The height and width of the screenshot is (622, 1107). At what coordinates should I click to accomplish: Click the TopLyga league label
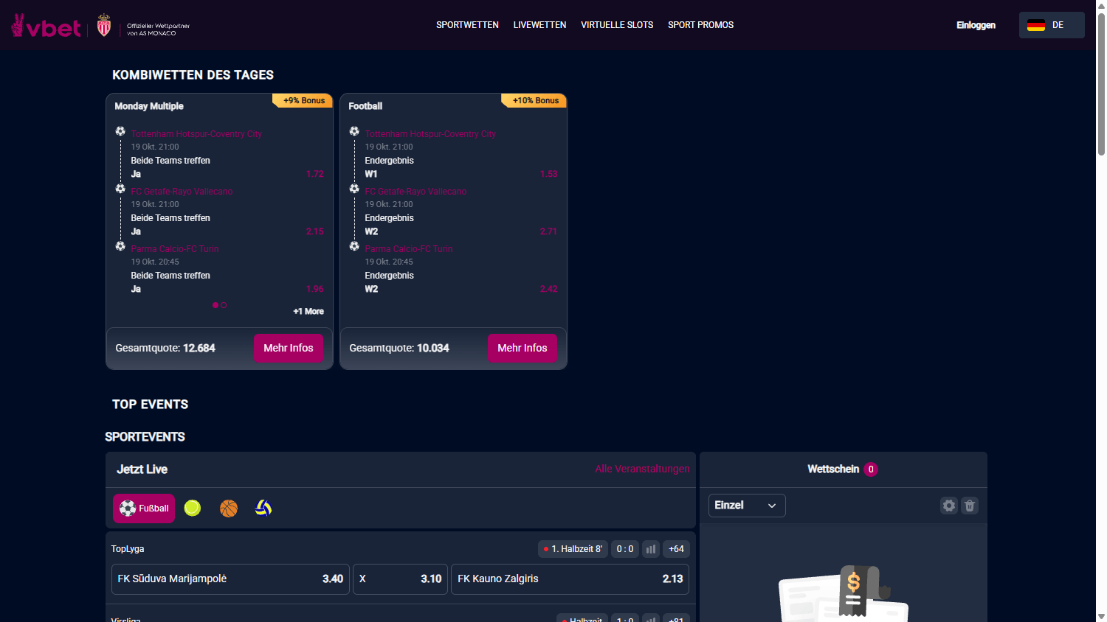pos(128,549)
